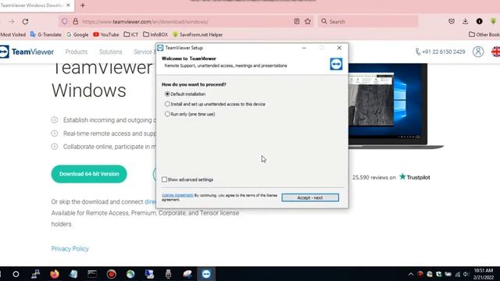Save page to Pocket icon

[x=452, y=21]
